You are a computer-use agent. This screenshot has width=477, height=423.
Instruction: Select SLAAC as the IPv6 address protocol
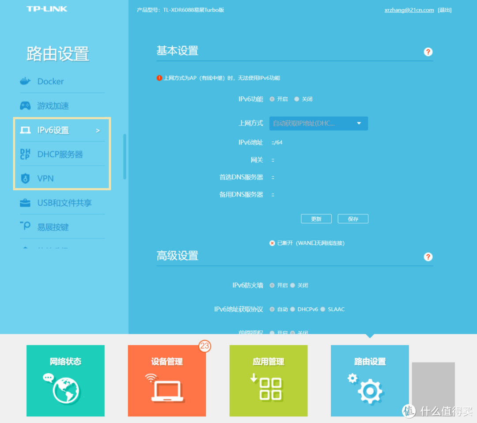pyautogui.click(x=322, y=309)
